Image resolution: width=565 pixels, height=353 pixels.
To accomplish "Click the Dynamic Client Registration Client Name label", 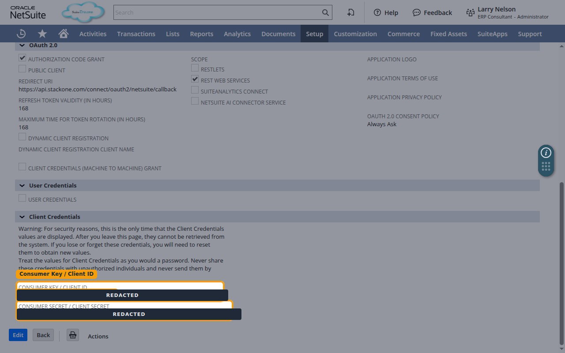I will [x=76, y=149].
